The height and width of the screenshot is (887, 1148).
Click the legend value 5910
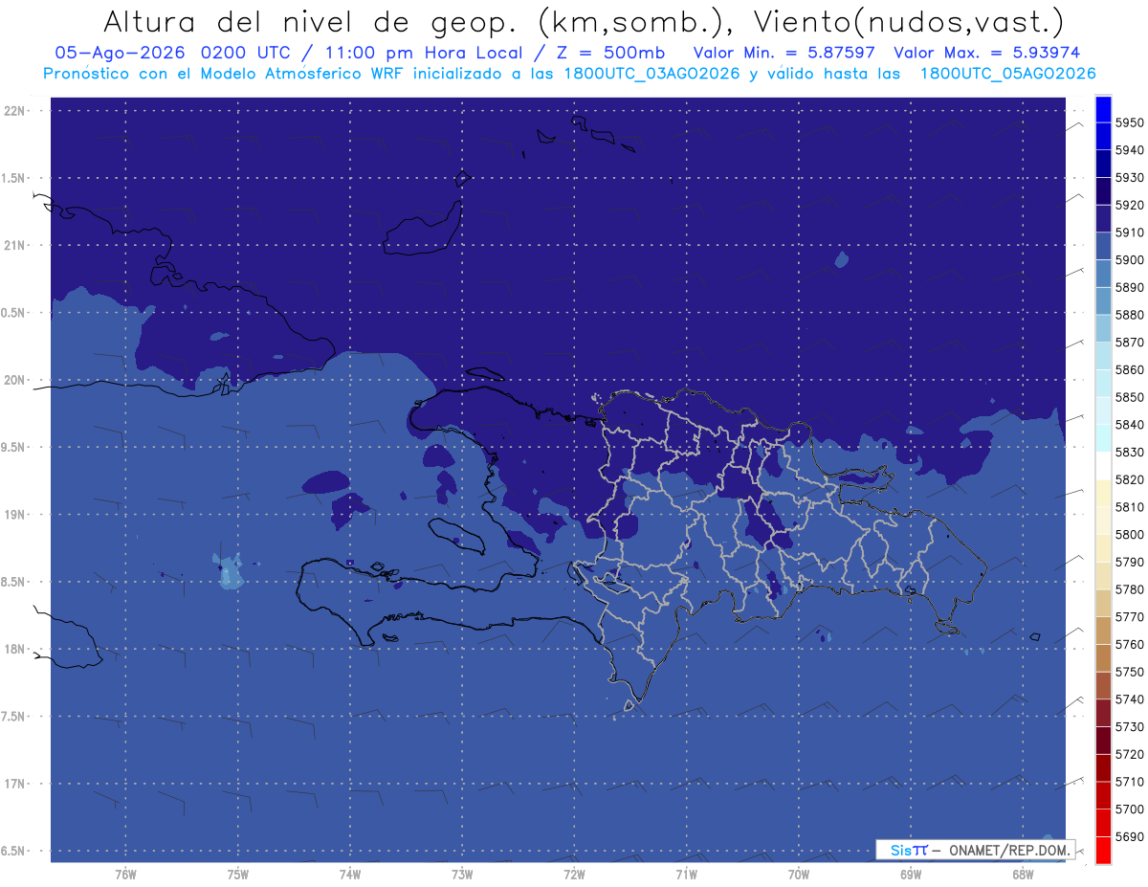tap(1130, 233)
